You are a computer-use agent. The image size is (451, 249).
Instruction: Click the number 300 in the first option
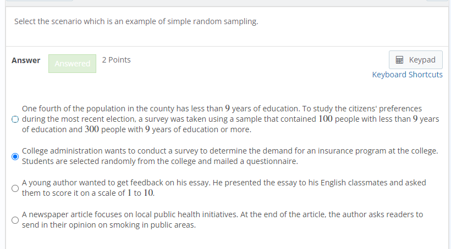[92, 129]
